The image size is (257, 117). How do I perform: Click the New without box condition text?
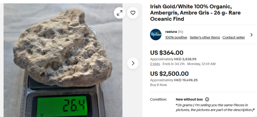[189, 99]
